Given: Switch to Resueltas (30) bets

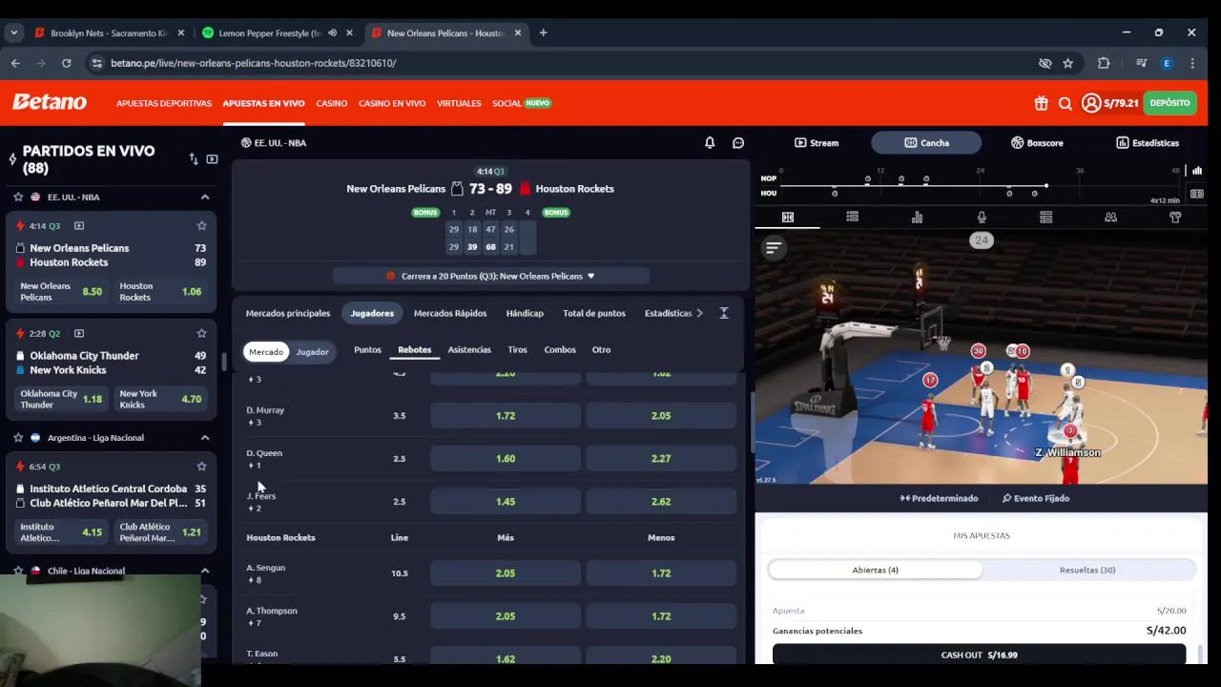Looking at the screenshot, I should tap(1087, 570).
